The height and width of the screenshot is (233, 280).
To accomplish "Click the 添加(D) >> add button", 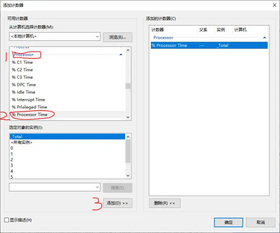I will (x=118, y=203).
